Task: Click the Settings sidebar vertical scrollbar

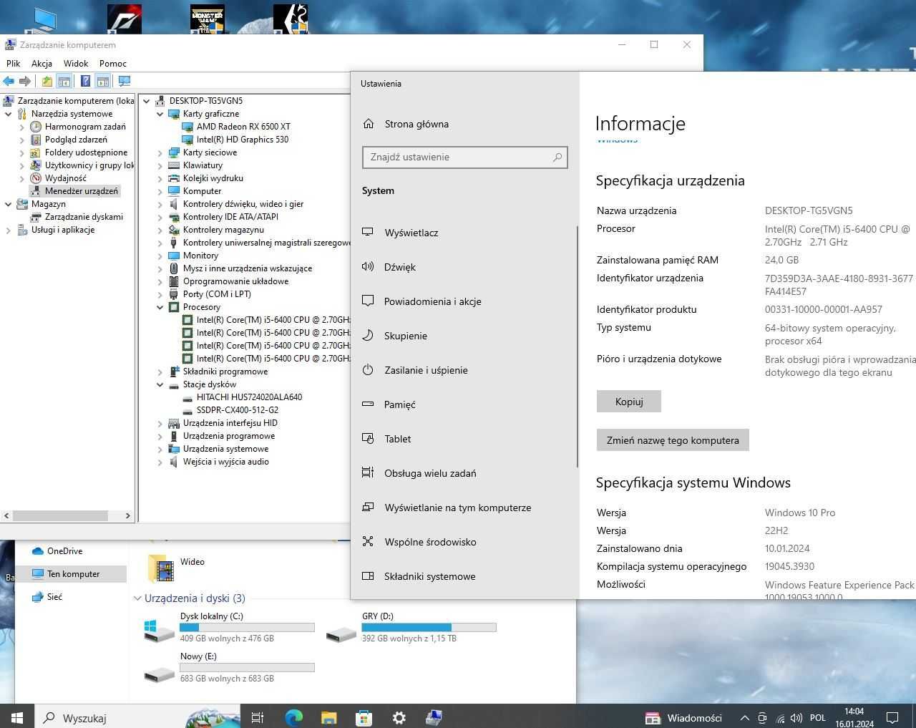Action: (577, 347)
